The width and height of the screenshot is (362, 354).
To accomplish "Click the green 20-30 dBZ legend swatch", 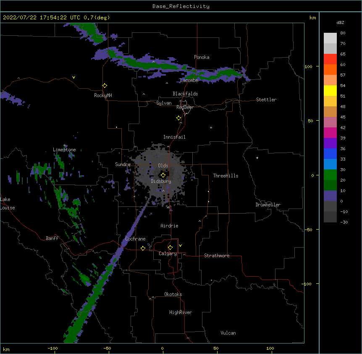I will (x=330, y=175).
